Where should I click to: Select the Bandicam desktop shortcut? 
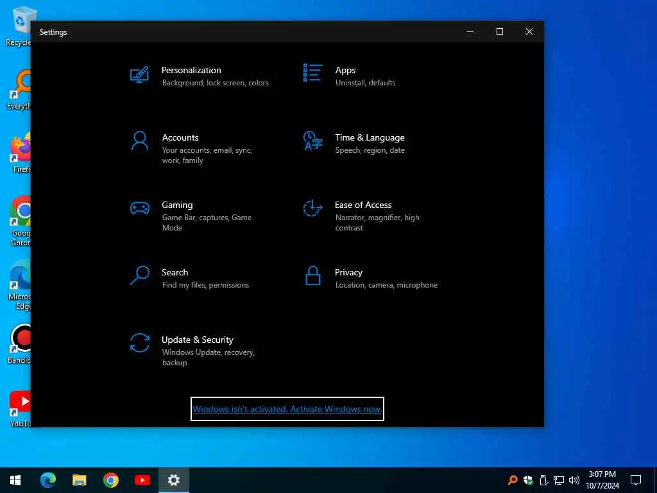click(x=19, y=344)
